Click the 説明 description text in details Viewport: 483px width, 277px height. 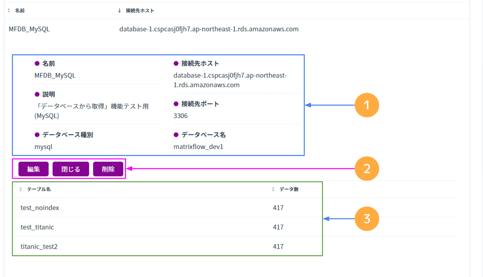[92, 111]
